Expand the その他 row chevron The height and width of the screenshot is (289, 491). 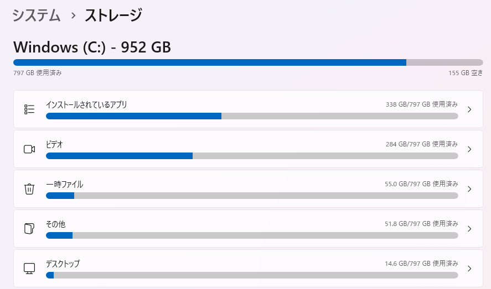pyautogui.click(x=469, y=229)
